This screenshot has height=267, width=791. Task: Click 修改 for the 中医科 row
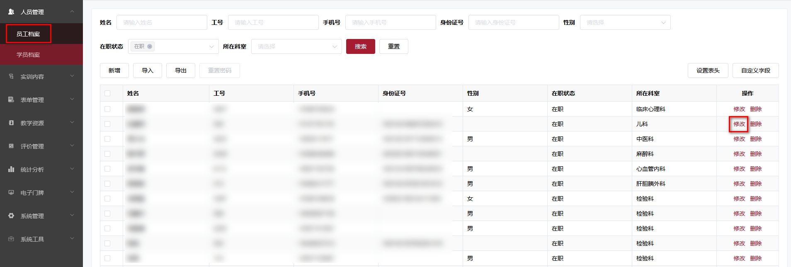click(x=739, y=139)
